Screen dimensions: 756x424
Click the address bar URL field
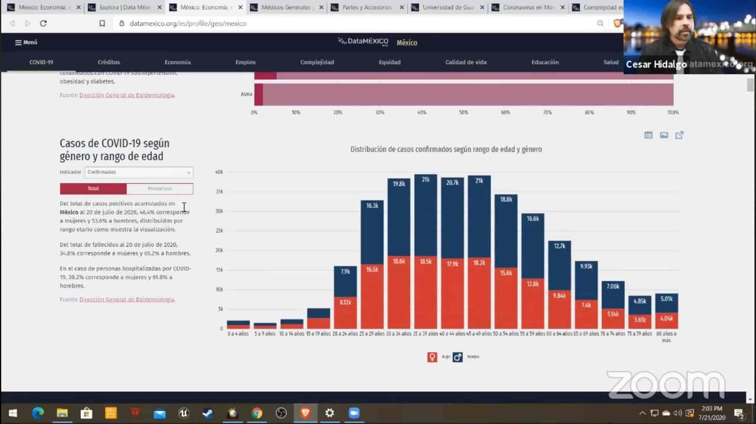pos(354,24)
